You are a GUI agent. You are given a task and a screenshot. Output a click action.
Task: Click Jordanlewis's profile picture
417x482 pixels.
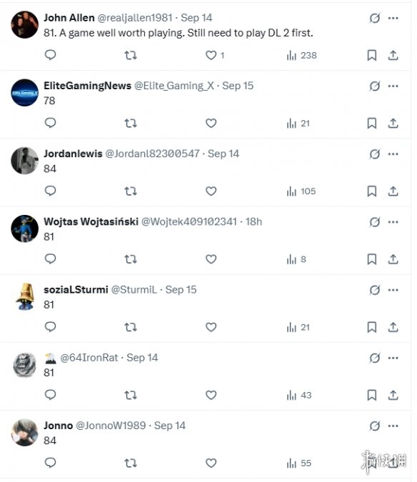pyautogui.click(x=24, y=161)
